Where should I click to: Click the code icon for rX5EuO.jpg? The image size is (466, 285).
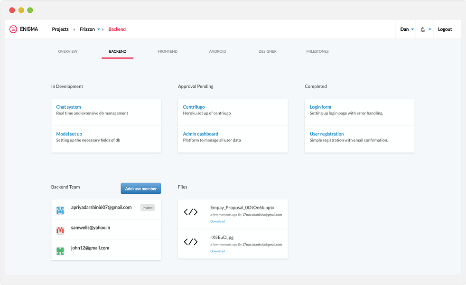click(x=190, y=242)
